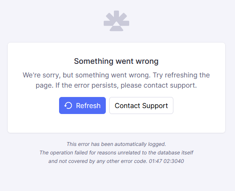Click the "Try refreshing the" phrase
This screenshot has height=191, width=235.
click(x=181, y=75)
